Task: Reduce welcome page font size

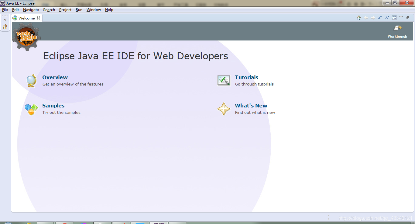Action: coord(380,18)
